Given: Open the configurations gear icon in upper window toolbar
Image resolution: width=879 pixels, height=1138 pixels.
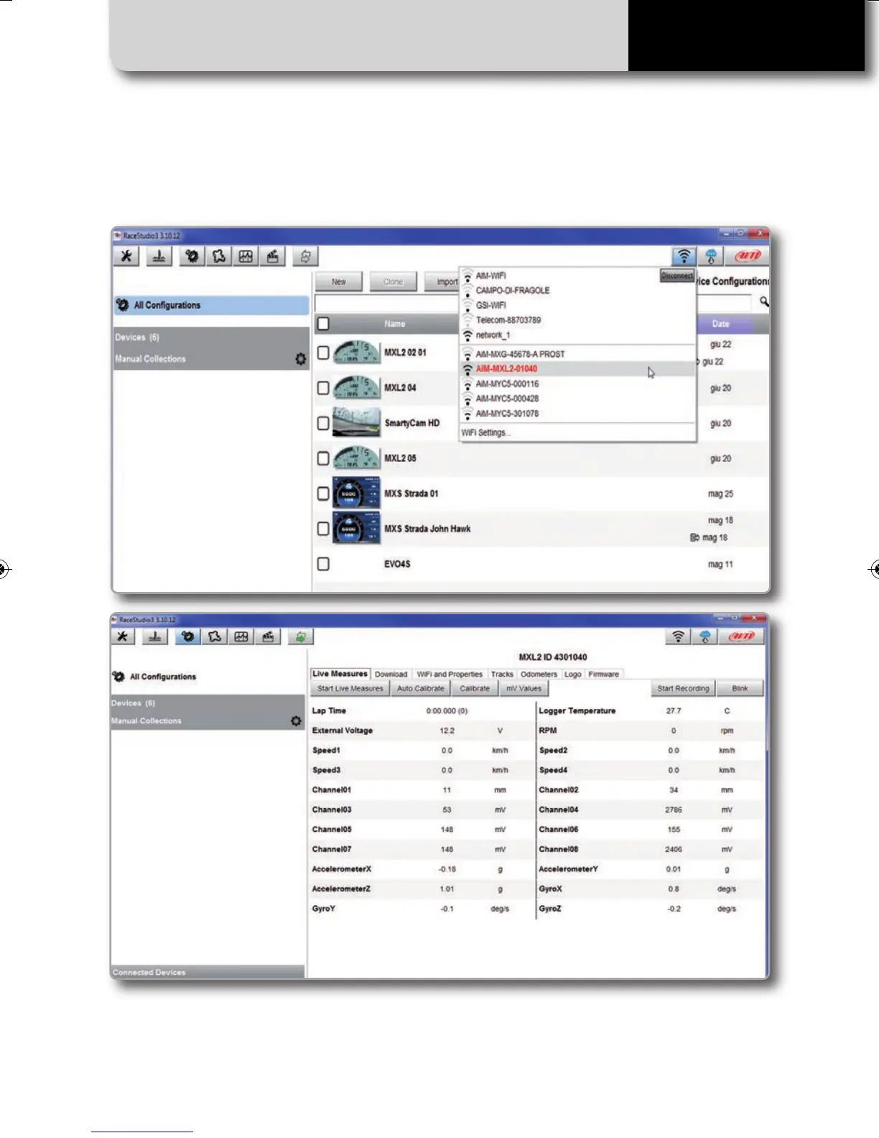Looking at the screenshot, I should (x=192, y=256).
